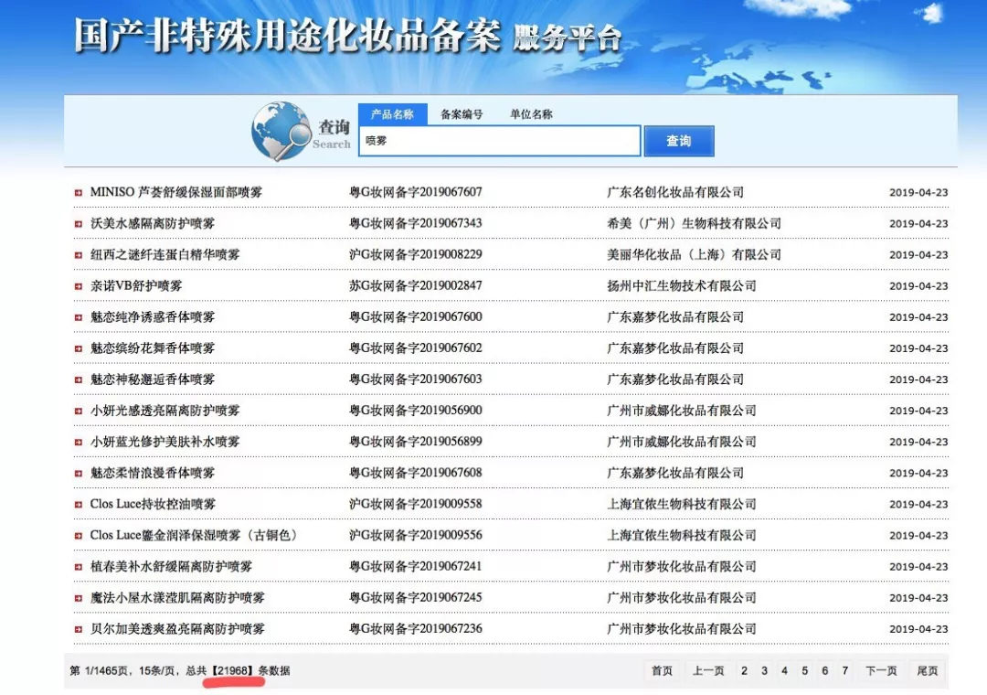Open product 亲诺VB舒护喷雾
The width and height of the screenshot is (987, 695).
pos(136,285)
